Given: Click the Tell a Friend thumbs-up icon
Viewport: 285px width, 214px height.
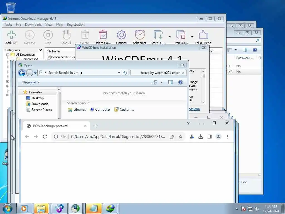Looking at the screenshot, I should coord(203,35).
